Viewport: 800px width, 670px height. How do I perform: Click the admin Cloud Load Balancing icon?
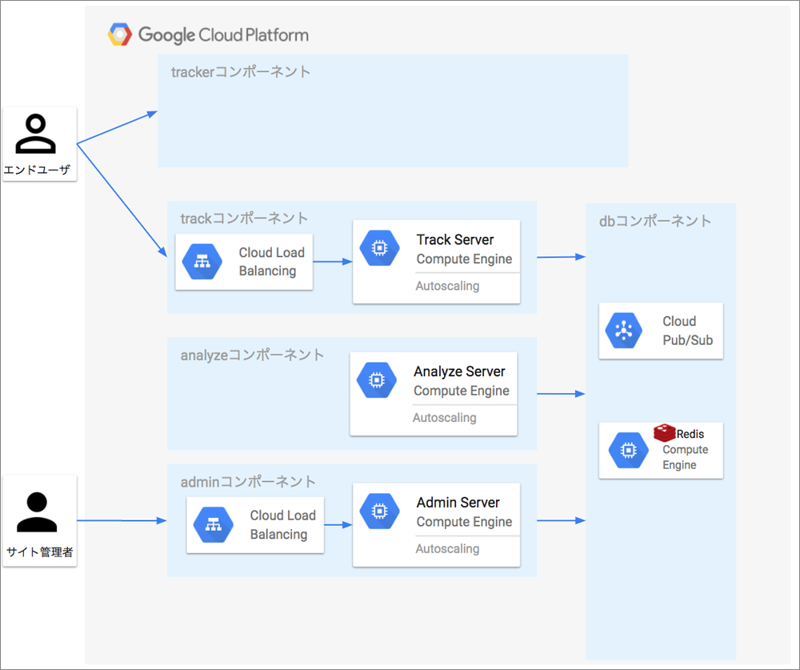(214, 524)
